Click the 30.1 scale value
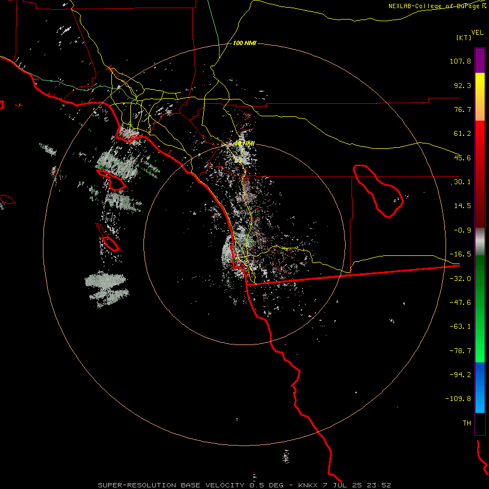Screen dimensions: 489x489 coord(462,182)
